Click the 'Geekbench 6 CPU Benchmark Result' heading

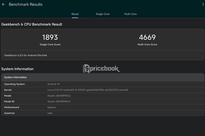(x=32, y=24)
